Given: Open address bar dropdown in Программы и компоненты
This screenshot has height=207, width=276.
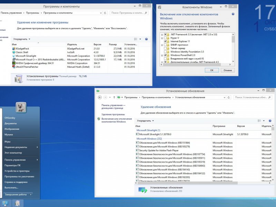Looking at the screenshot, I should [101, 13].
